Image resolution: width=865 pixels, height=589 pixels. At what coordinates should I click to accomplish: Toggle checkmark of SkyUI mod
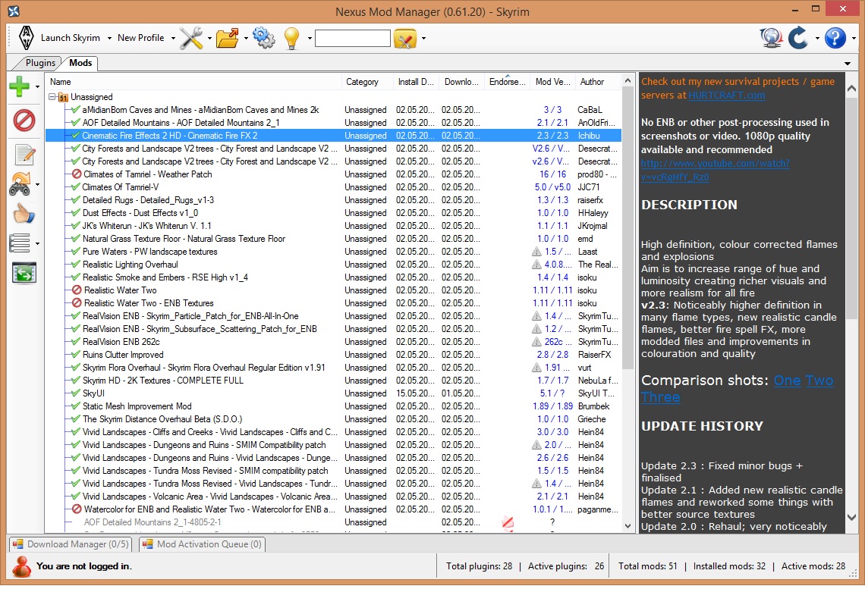(x=76, y=393)
